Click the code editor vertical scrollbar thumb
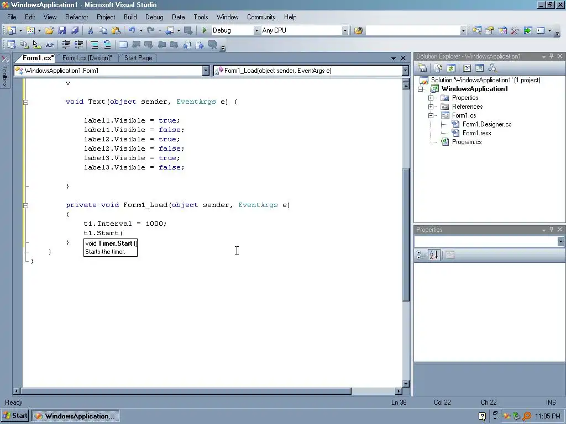The width and height of the screenshot is (566, 424). click(x=406, y=234)
